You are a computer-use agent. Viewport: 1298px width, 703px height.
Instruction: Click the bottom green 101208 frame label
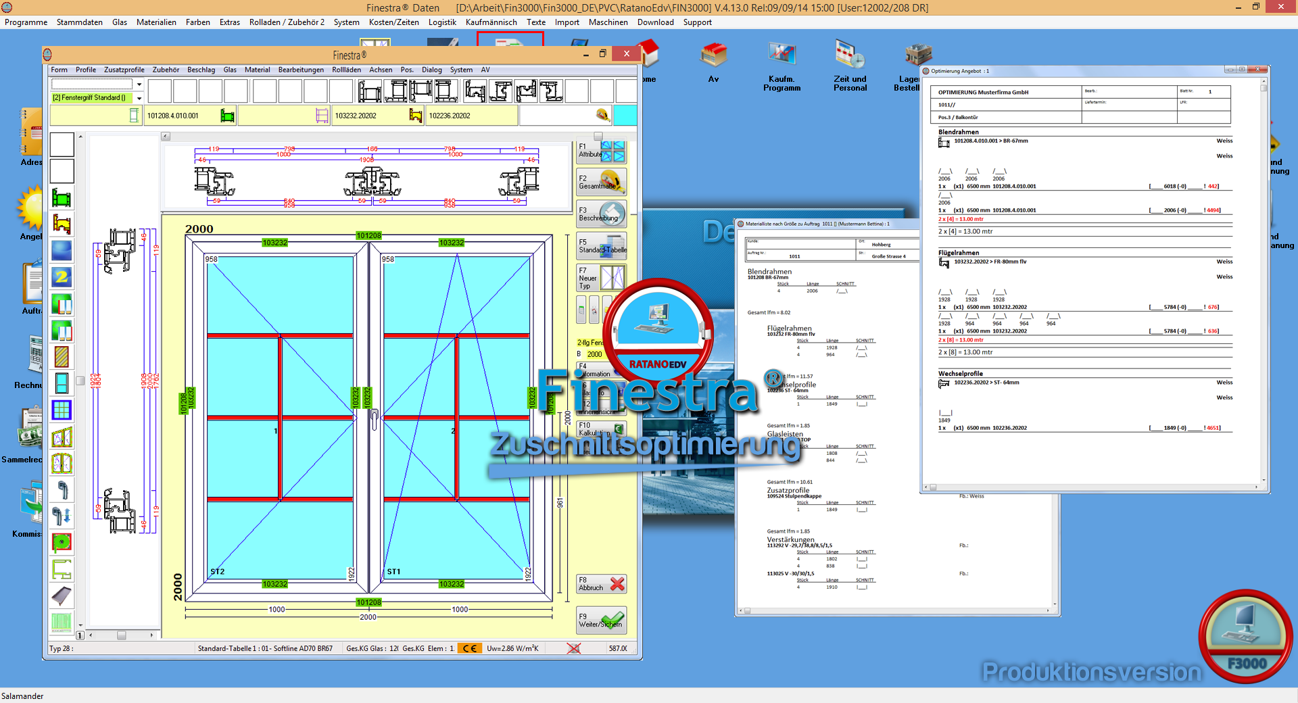368,602
